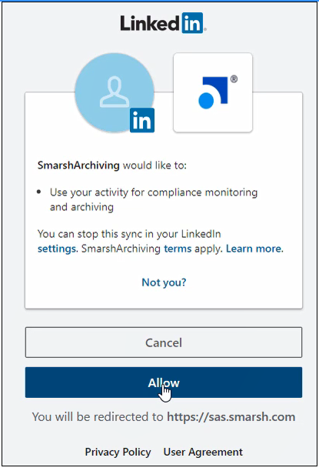Click the LinkedIn badge on the avatar
Image resolution: width=319 pixels, height=471 pixels.
142,120
